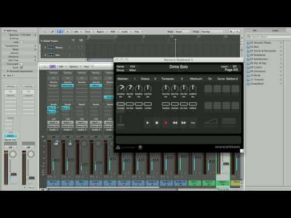Switch to the Bin tab
The width and height of the screenshot is (291, 218).
255,30
